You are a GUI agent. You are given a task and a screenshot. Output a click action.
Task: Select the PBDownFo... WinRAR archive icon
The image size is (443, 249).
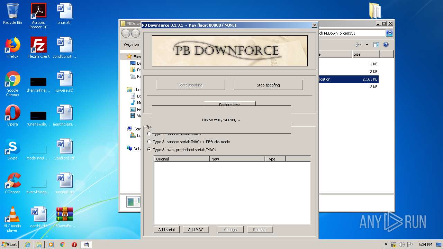tap(64, 217)
